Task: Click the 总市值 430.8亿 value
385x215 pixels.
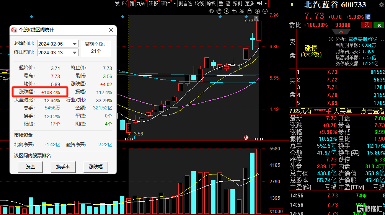Action: click(x=326, y=173)
